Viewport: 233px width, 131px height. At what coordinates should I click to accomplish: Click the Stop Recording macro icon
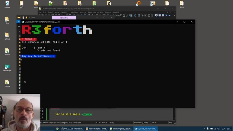point(142,16)
